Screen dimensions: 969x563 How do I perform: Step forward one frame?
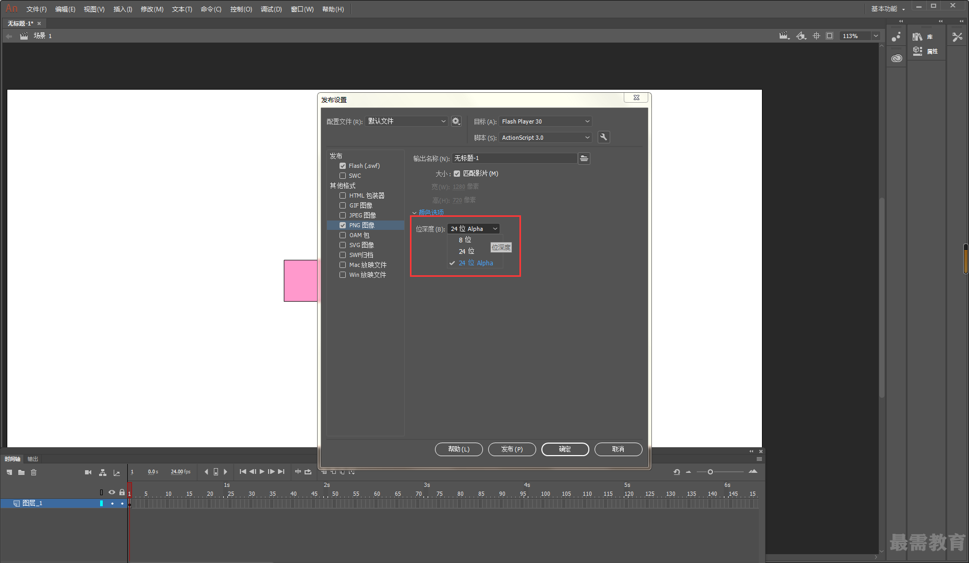pyautogui.click(x=271, y=471)
